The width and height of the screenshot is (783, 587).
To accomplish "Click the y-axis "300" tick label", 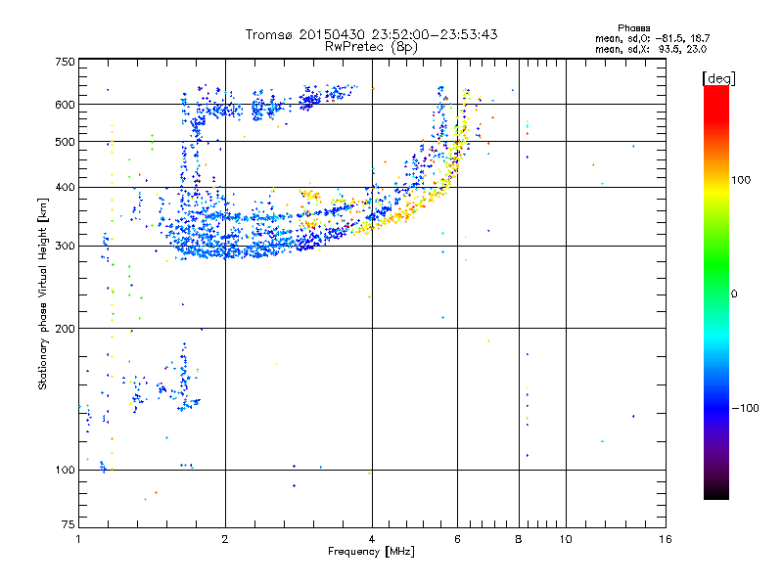I will (65, 246).
